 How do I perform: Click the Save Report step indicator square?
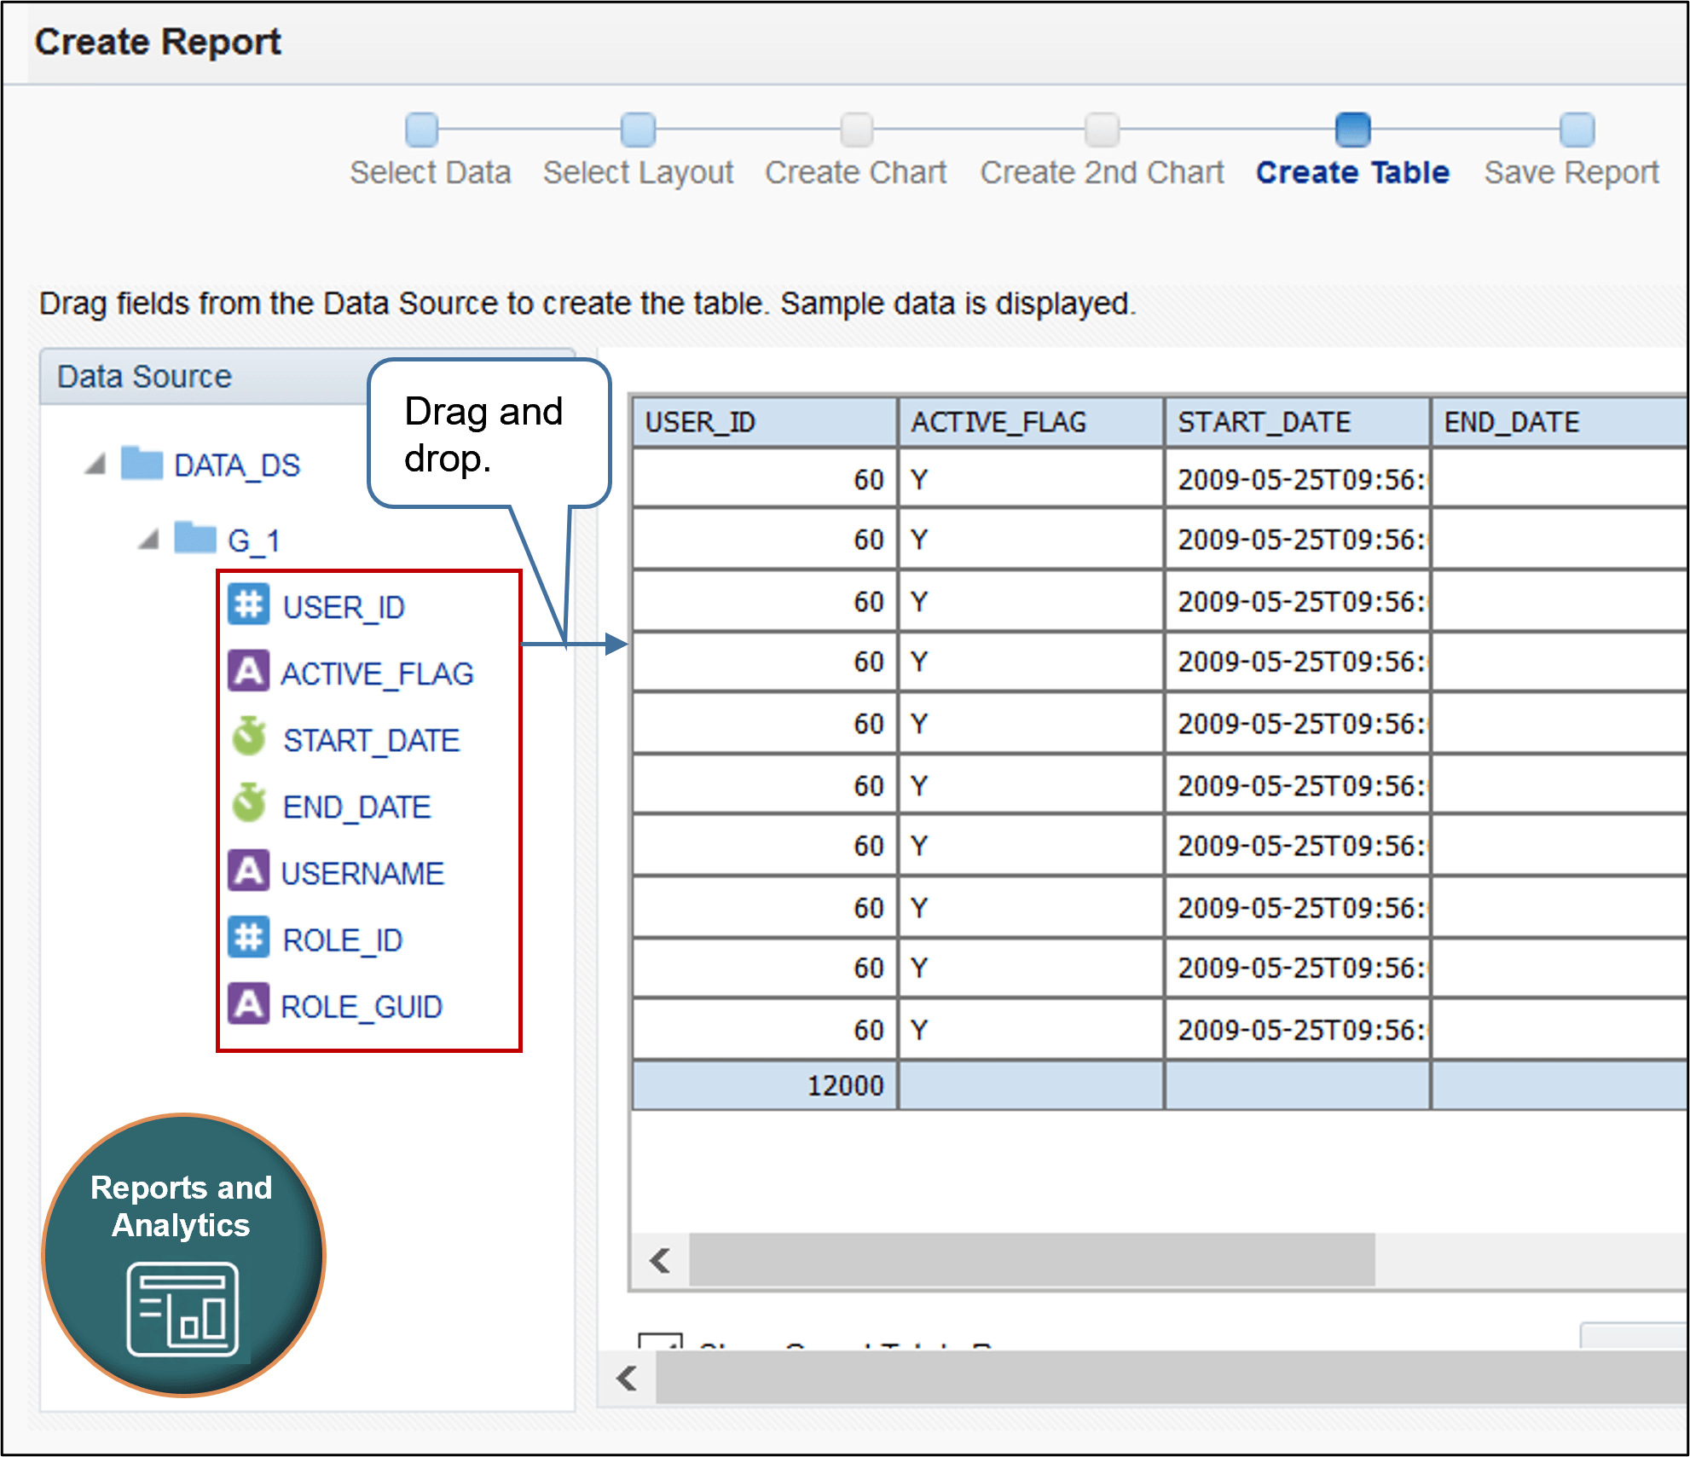pyautogui.click(x=1577, y=130)
